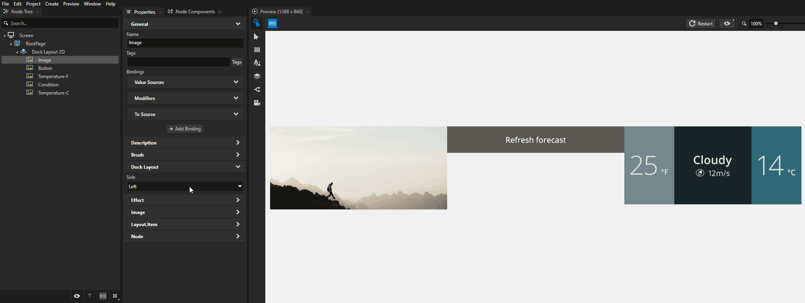The height and width of the screenshot is (303, 805).
Task: Click the empty Tags input field
Action: [x=179, y=62]
